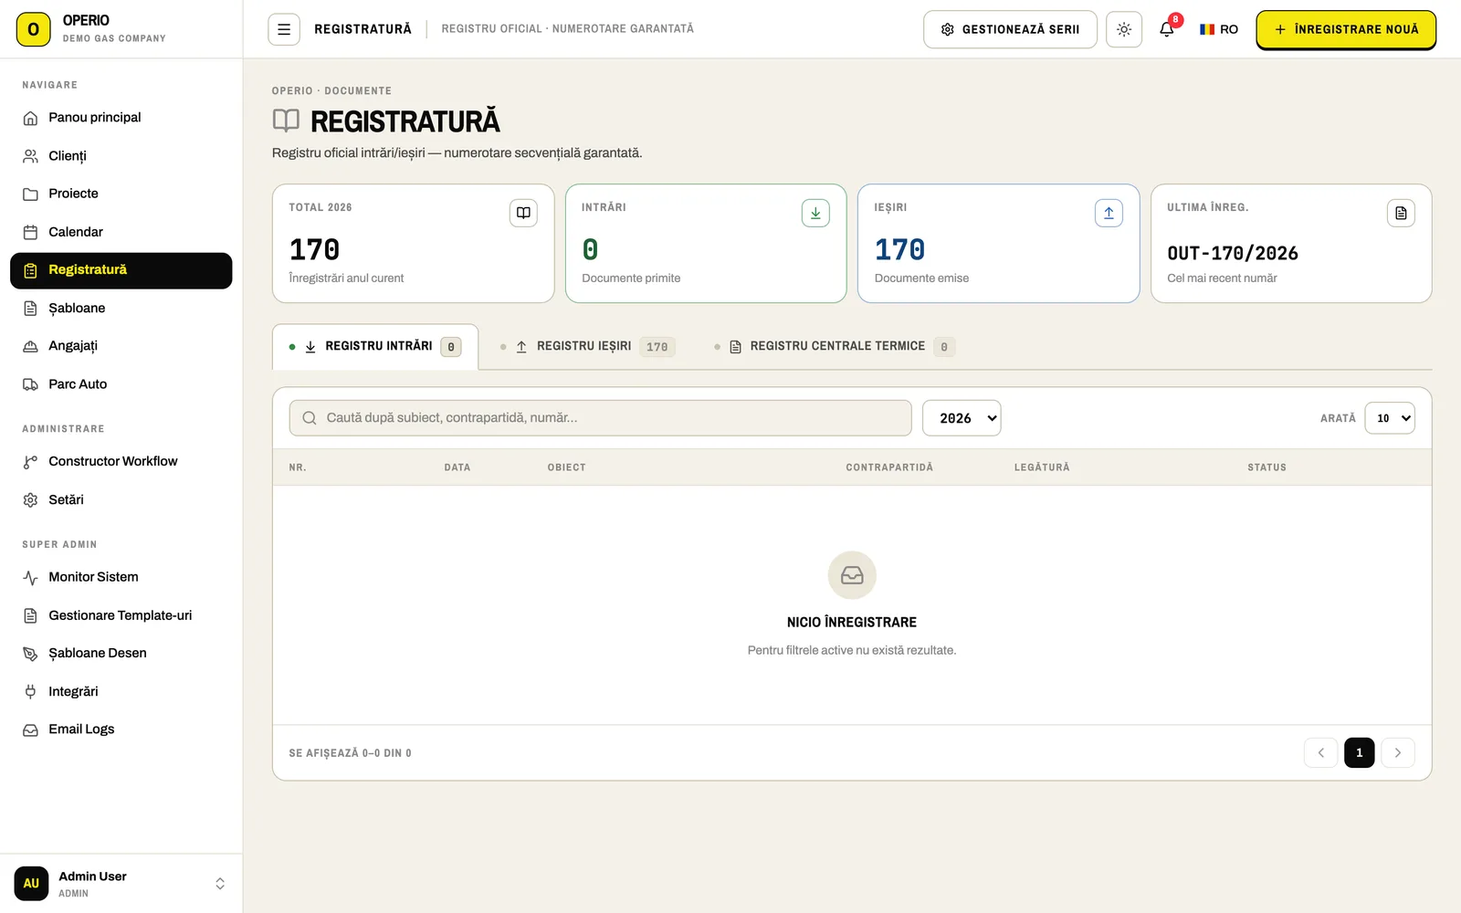Open Panou principal from the sidebar
This screenshot has height=913, width=1461.
click(121, 118)
